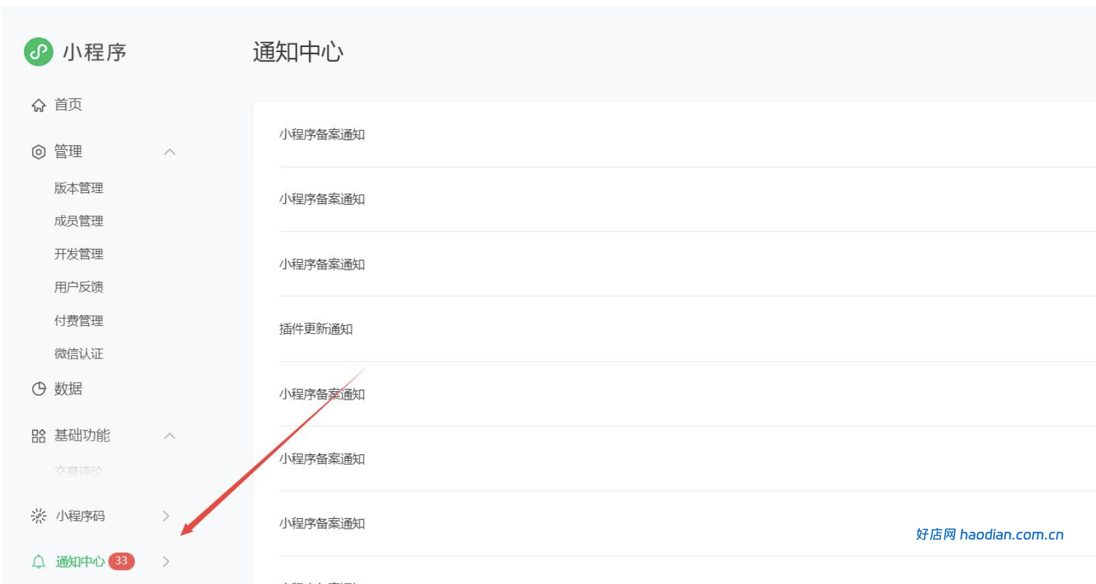The image size is (1096, 584).
Task: Click the 基础功能 grid icon
Action: tap(38, 436)
